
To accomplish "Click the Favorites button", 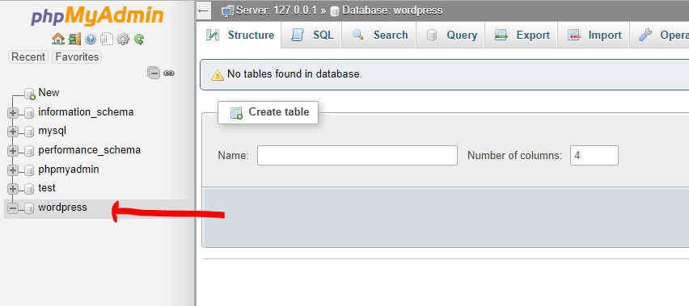I will click(x=77, y=57).
